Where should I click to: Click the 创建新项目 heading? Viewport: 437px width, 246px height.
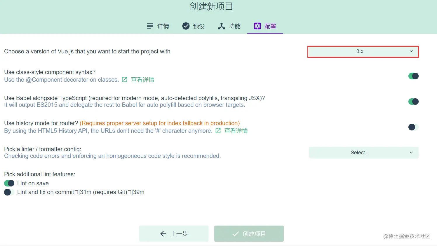pyautogui.click(x=211, y=6)
